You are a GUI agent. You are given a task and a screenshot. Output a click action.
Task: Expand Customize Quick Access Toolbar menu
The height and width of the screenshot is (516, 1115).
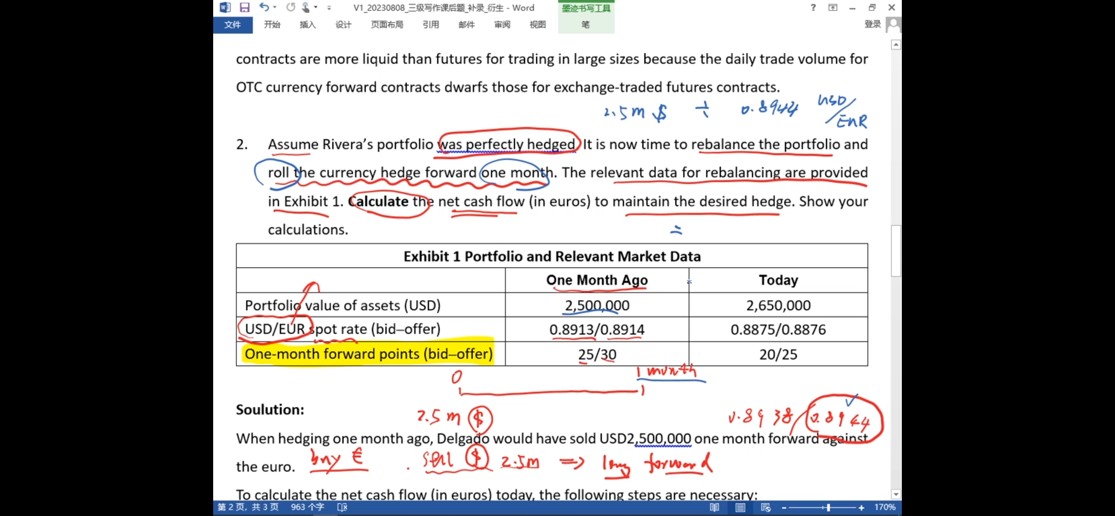tap(329, 8)
